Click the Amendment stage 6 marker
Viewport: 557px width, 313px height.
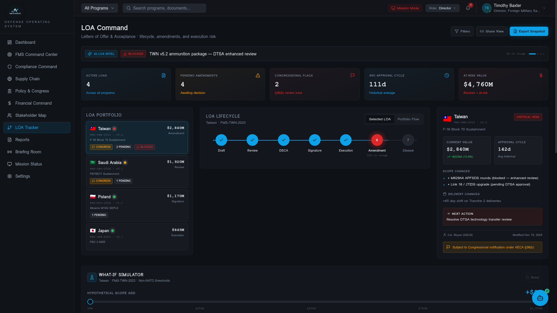point(377,140)
